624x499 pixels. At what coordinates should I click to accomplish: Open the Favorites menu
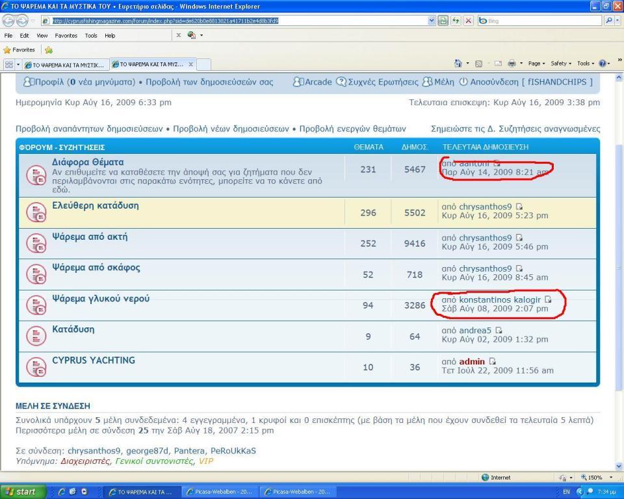(66, 36)
